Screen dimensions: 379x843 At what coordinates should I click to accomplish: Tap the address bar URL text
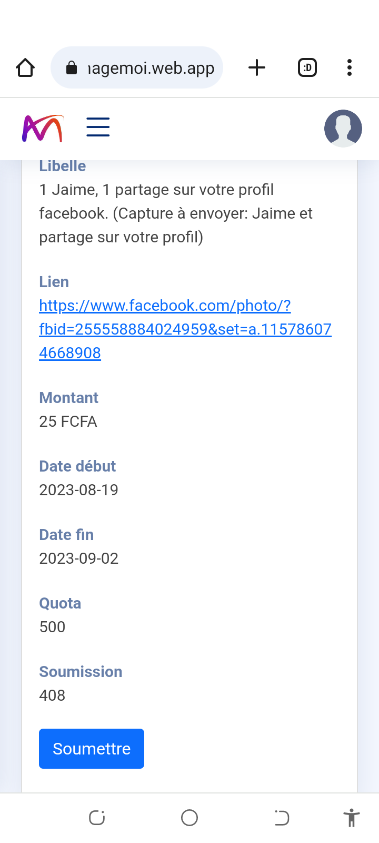click(x=151, y=68)
